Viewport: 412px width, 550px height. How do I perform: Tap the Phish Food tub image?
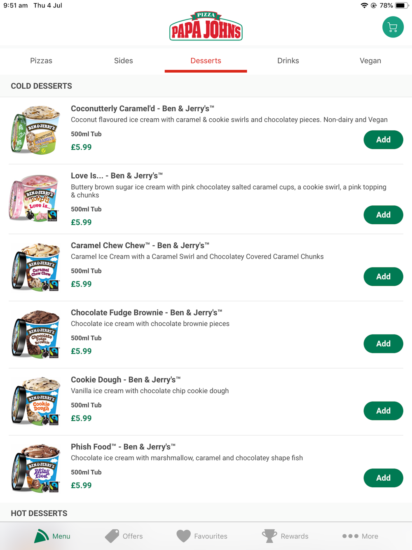tap(36, 468)
